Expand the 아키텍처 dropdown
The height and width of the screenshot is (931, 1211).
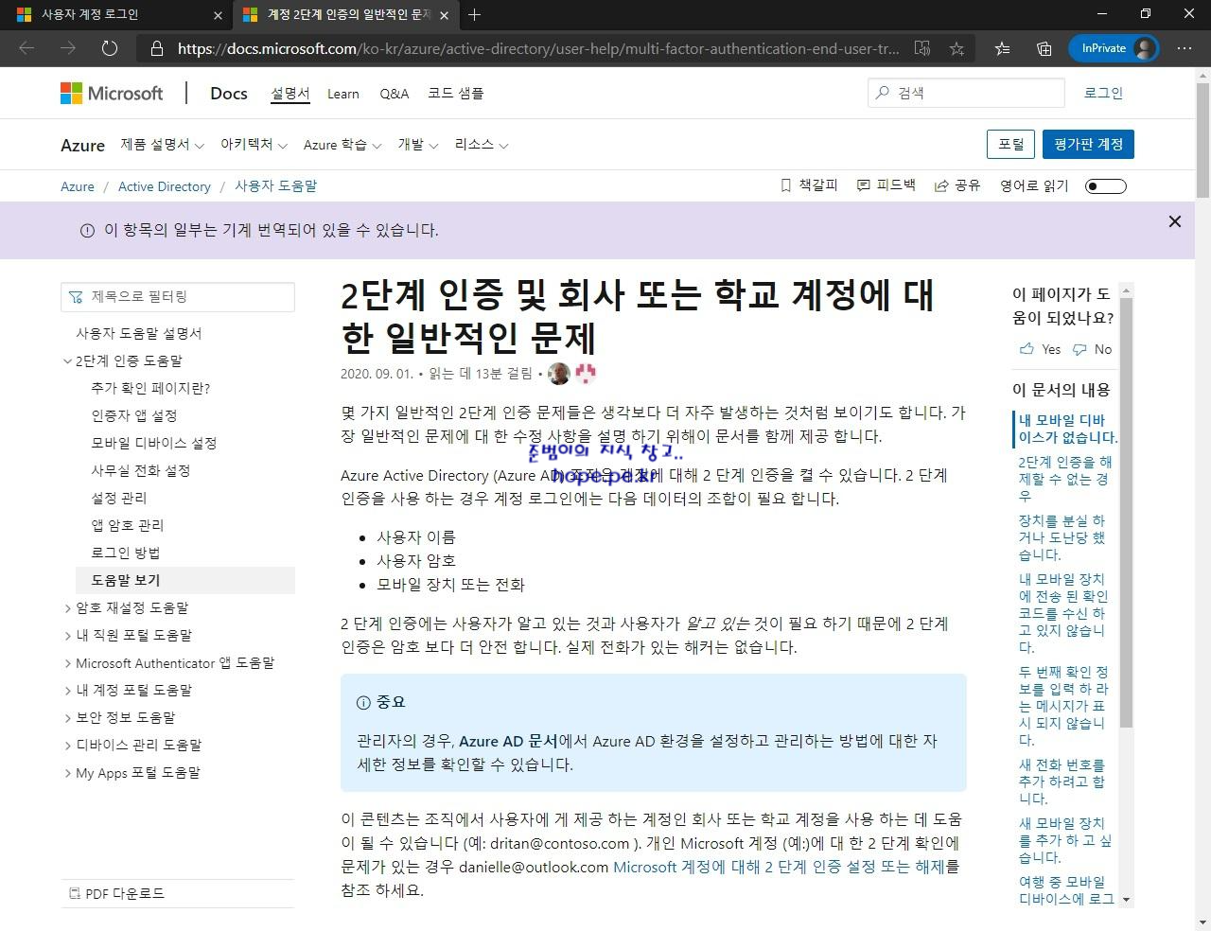[x=254, y=145]
